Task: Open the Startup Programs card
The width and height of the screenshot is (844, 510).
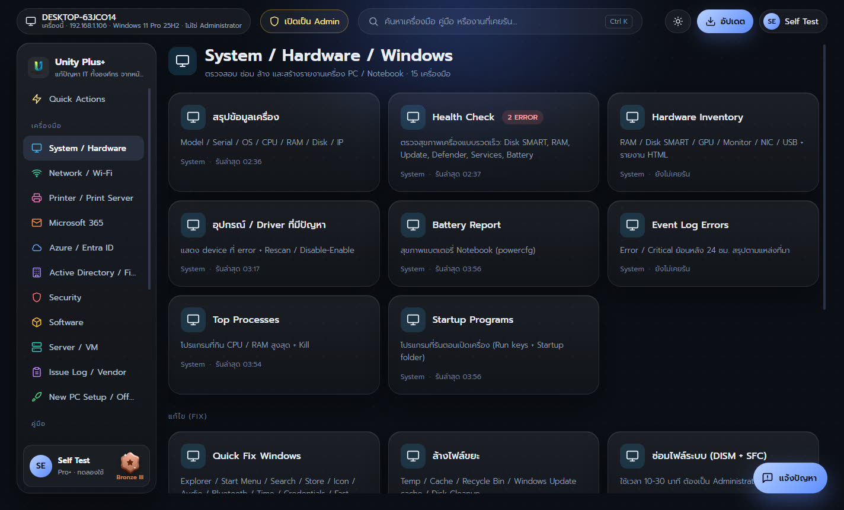Action: [493, 345]
